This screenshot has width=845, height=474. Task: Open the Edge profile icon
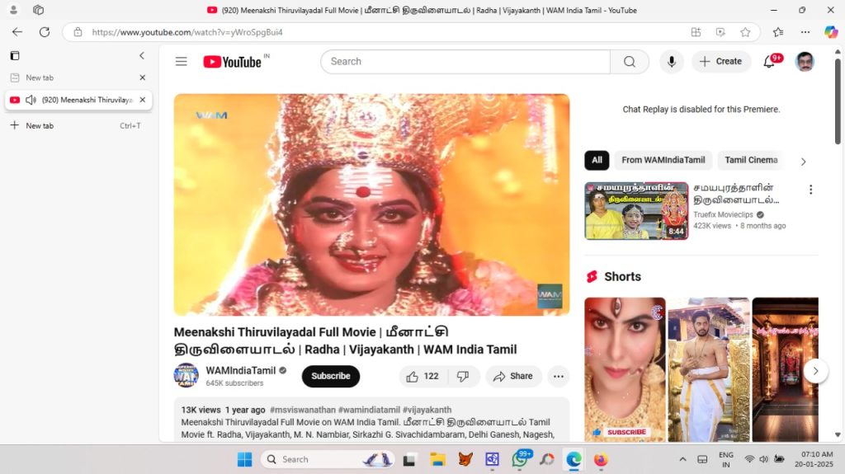point(13,10)
